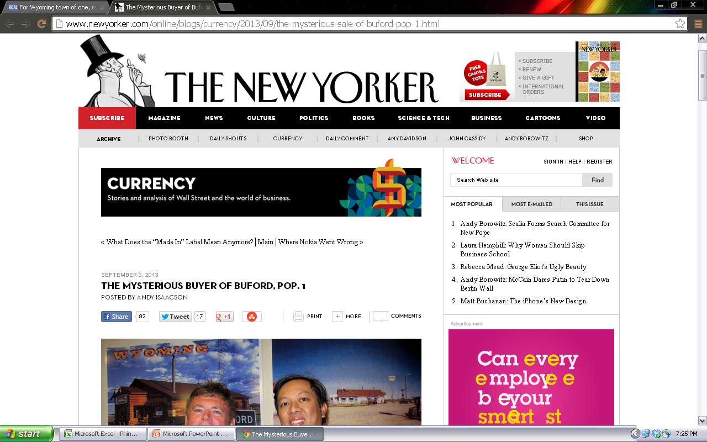Open the News section

[214, 118]
